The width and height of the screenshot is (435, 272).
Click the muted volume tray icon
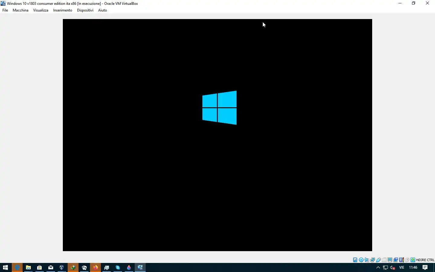click(x=393, y=267)
